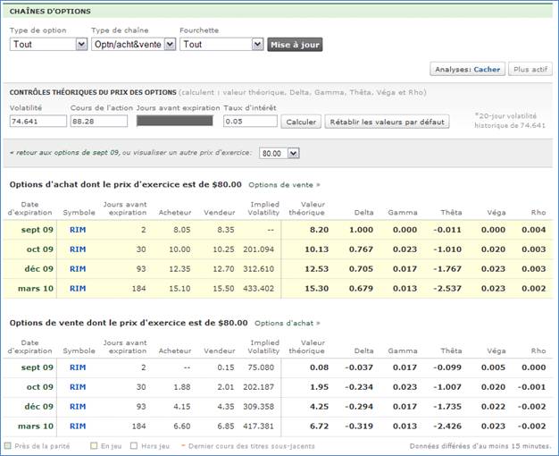
Task: Click the Options d'achat » link
Action: (288, 323)
